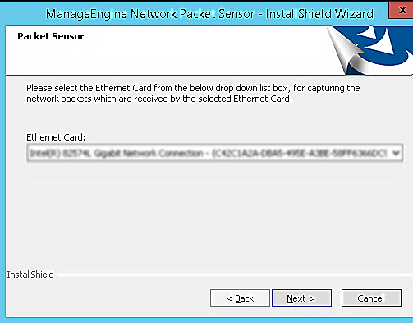Expand the Ethernet Card dropdown arrow
The image size is (413, 323).
[x=396, y=153]
